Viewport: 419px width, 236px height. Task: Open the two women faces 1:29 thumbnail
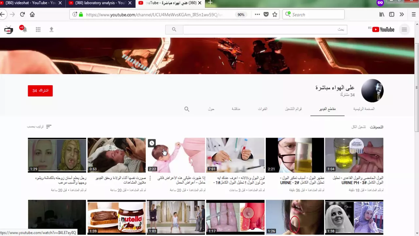click(57, 155)
